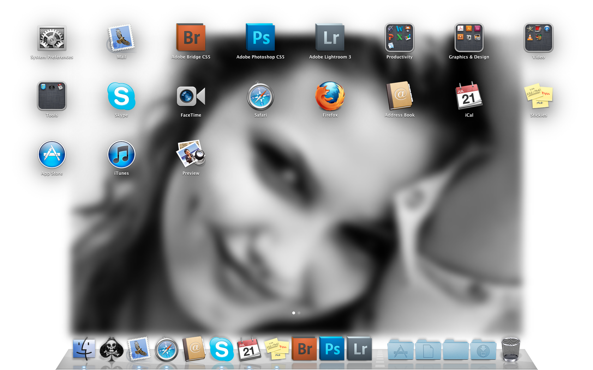
Task: Open the Applications folder stack in Dock
Action: 401,350
